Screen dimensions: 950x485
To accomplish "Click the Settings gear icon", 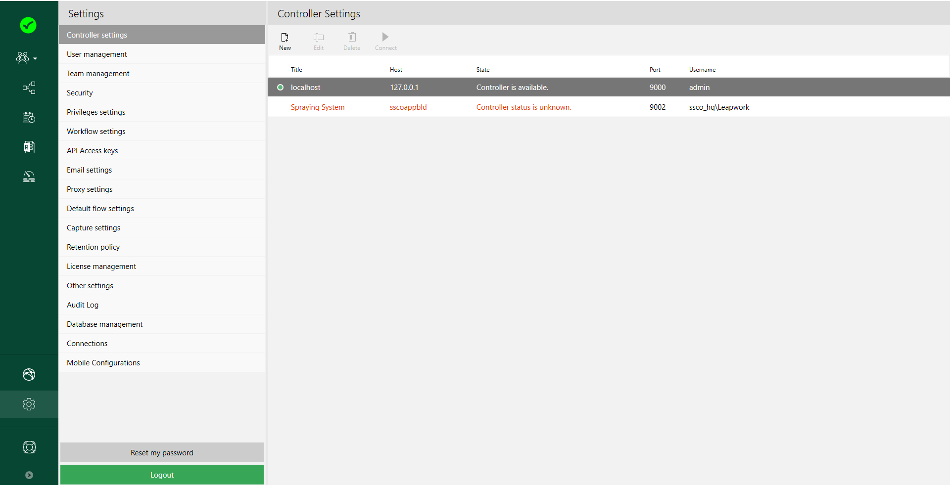I will (29, 404).
